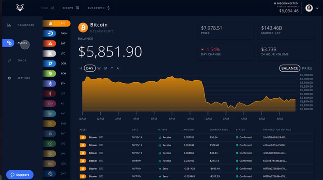Screen dimensions: 323x180
Task: Click the large Bitcoin logo in header
Action: coord(83,27)
